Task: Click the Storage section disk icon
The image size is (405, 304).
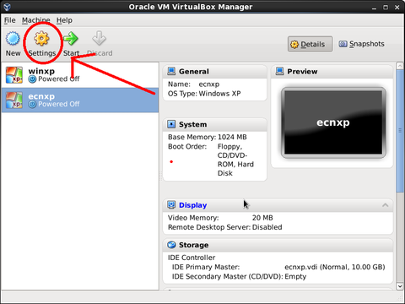Action: point(171,245)
